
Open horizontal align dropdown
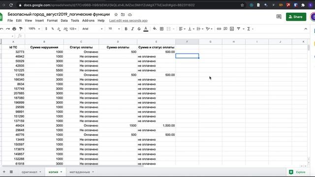(x=182, y=29)
